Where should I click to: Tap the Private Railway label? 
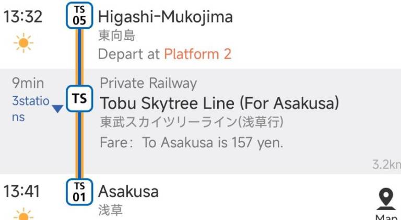(148, 83)
